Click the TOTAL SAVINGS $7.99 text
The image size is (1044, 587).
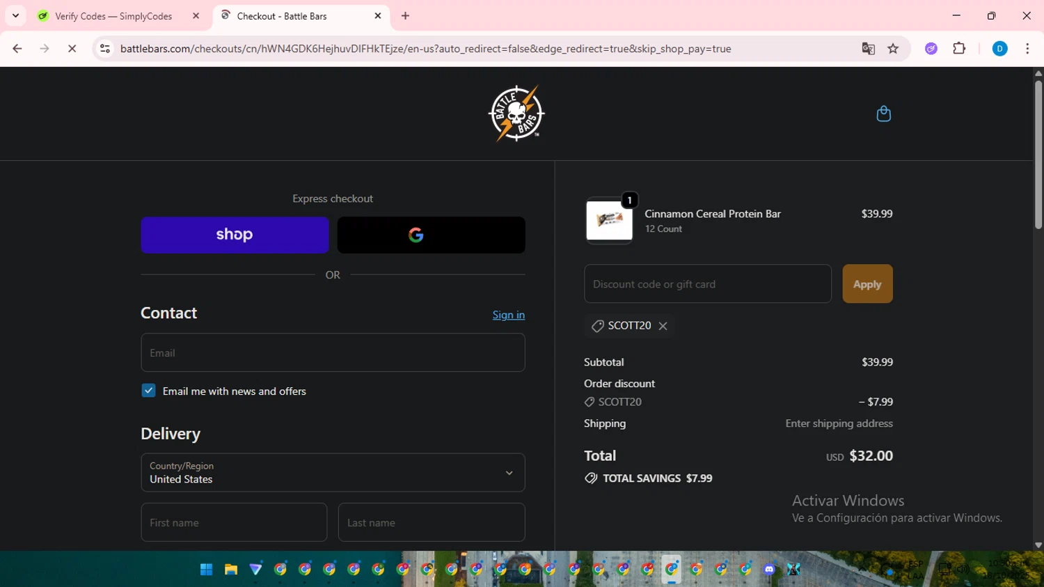point(657,478)
